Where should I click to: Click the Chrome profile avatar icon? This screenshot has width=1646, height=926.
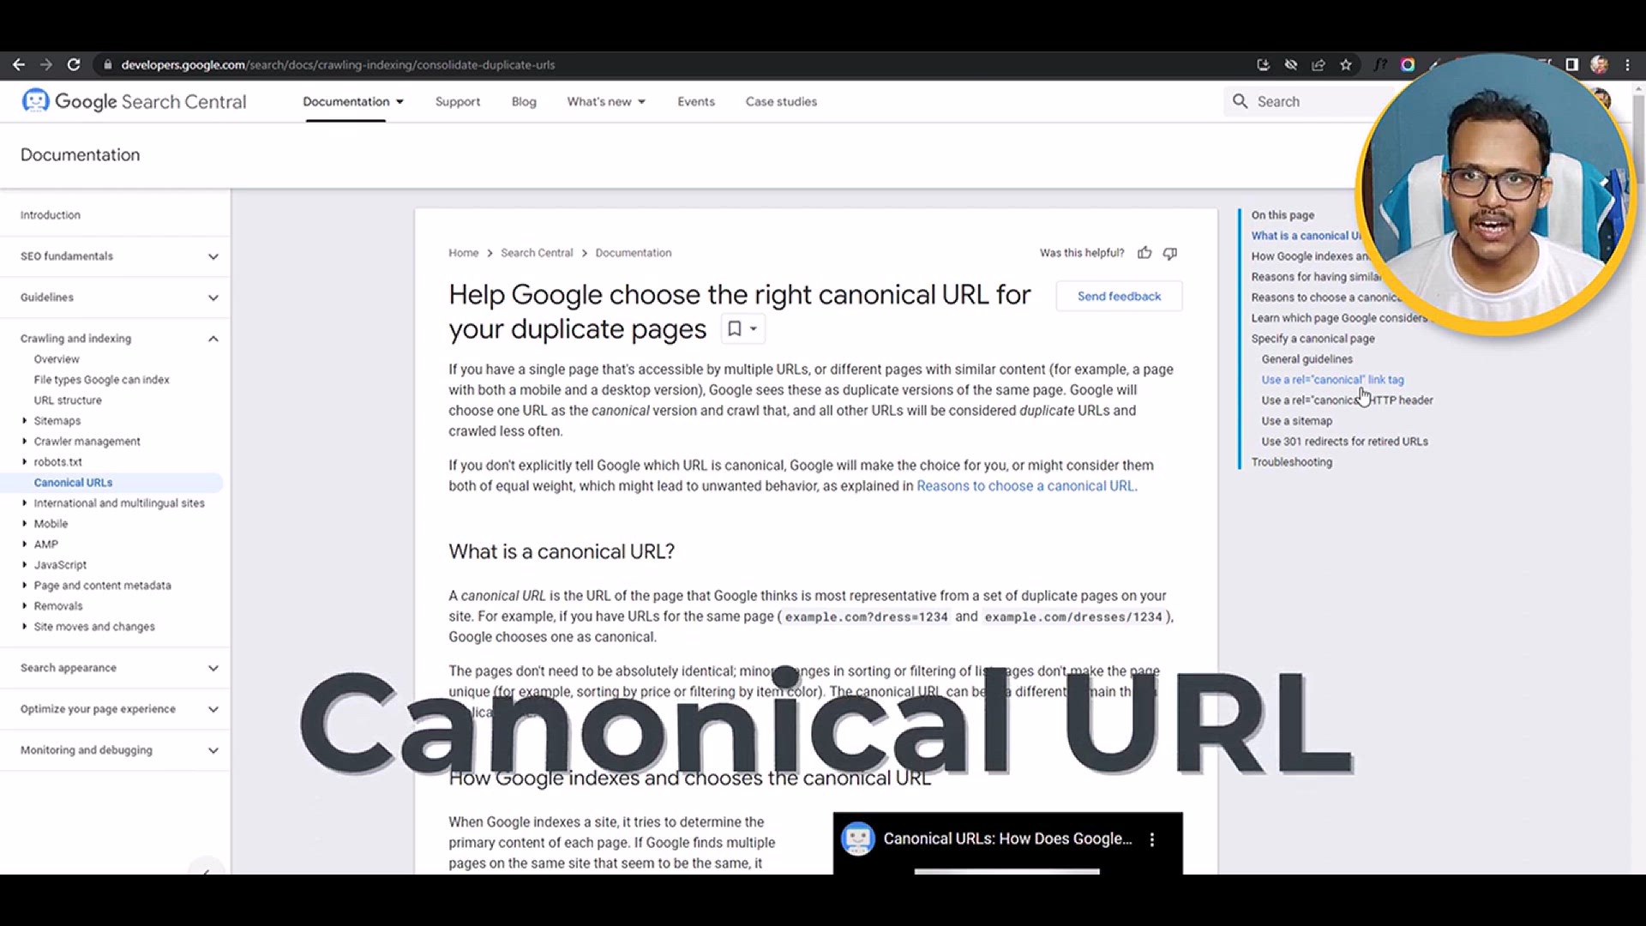tap(1599, 64)
